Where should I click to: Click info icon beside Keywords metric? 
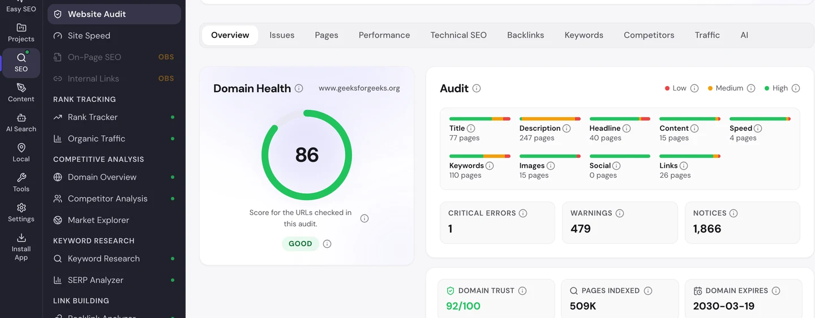pos(490,166)
